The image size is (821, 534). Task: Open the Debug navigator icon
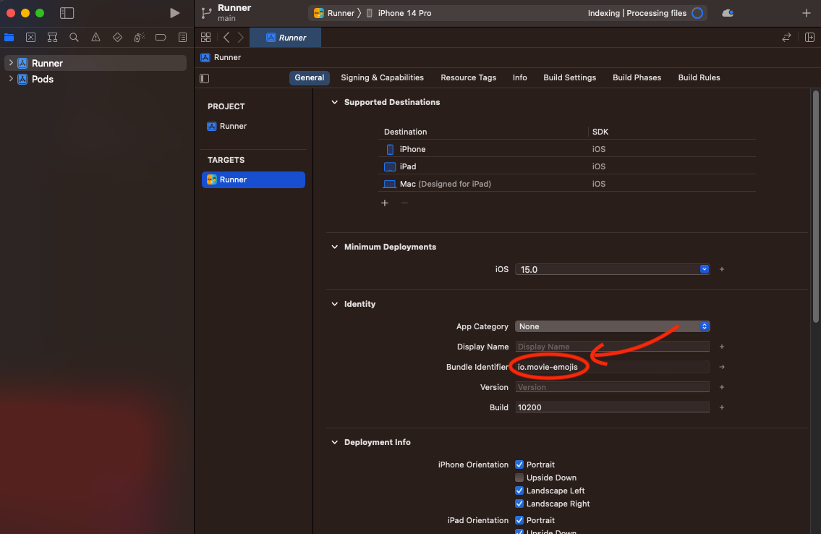[x=139, y=37]
